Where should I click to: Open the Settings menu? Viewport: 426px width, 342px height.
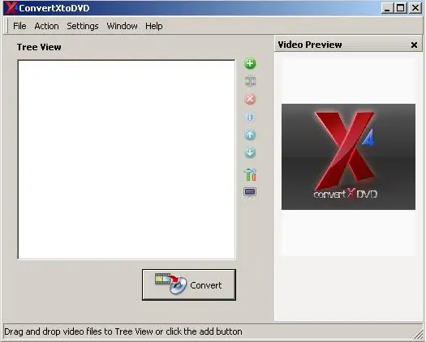click(83, 26)
